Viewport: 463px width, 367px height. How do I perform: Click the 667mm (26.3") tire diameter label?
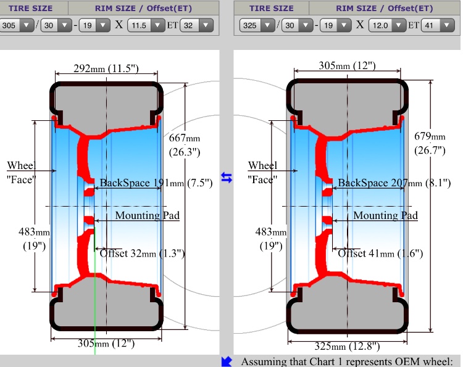pos(185,144)
